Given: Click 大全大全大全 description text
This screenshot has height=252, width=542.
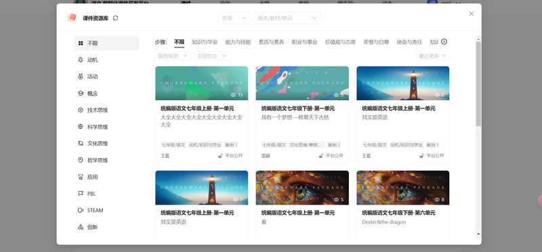Looking at the screenshot, I should 201,121.
